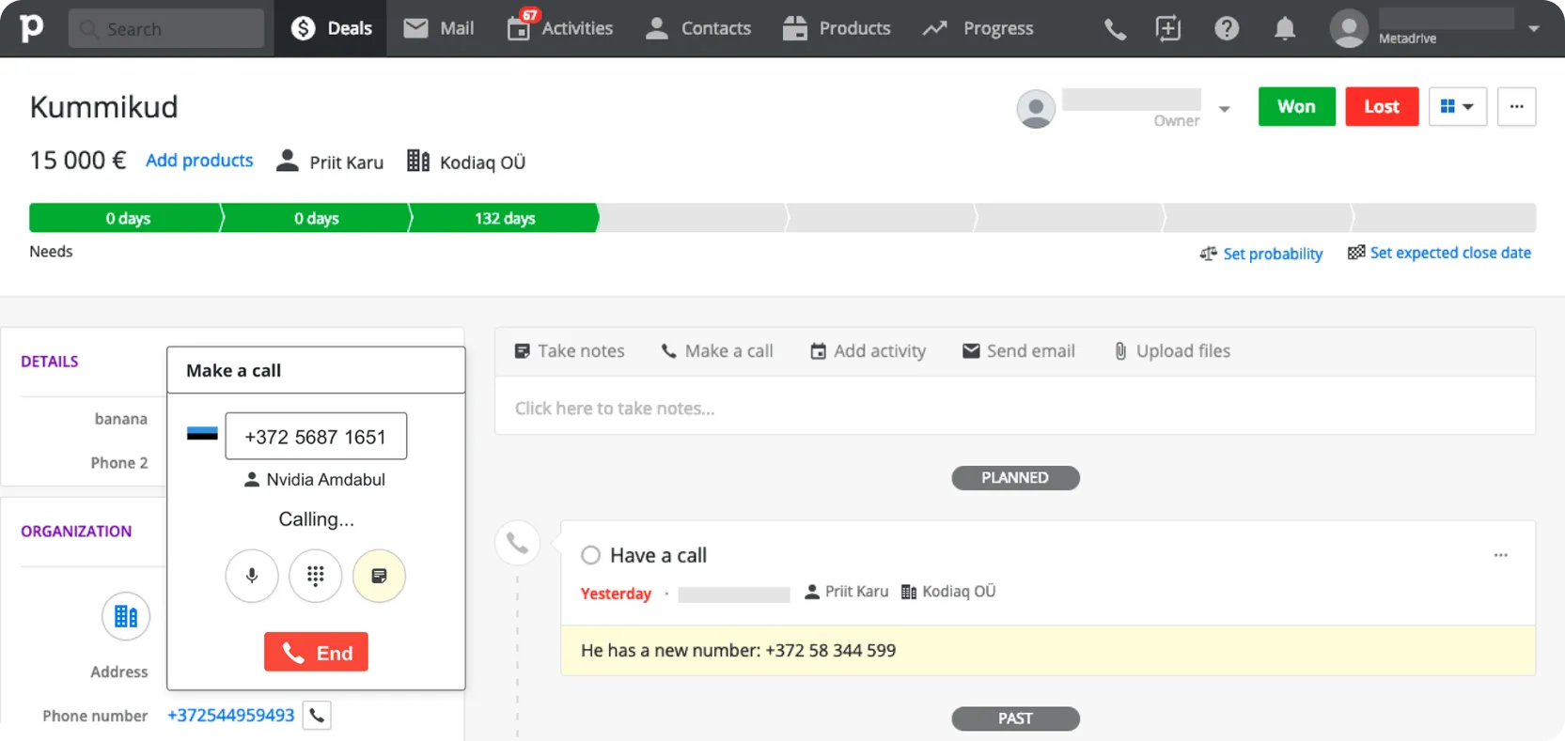Open the Contacts menu
The height and width of the screenshot is (741, 1565).
pos(698,28)
